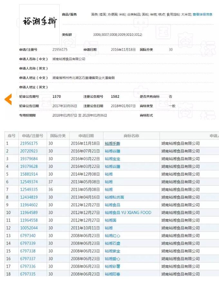219x286 pixels.
Task: Open registration number 12549335 link
Action: (29, 189)
